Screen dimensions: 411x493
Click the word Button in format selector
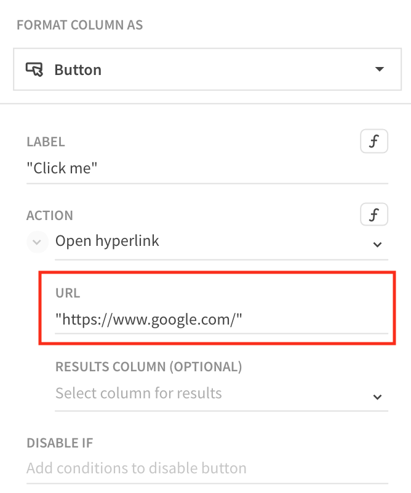click(78, 70)
